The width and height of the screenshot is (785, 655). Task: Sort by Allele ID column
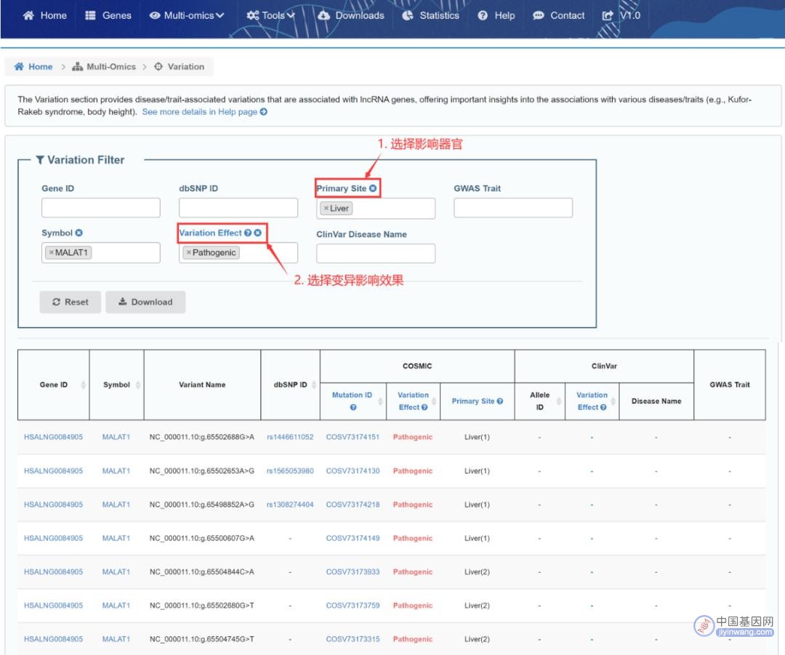559,401
